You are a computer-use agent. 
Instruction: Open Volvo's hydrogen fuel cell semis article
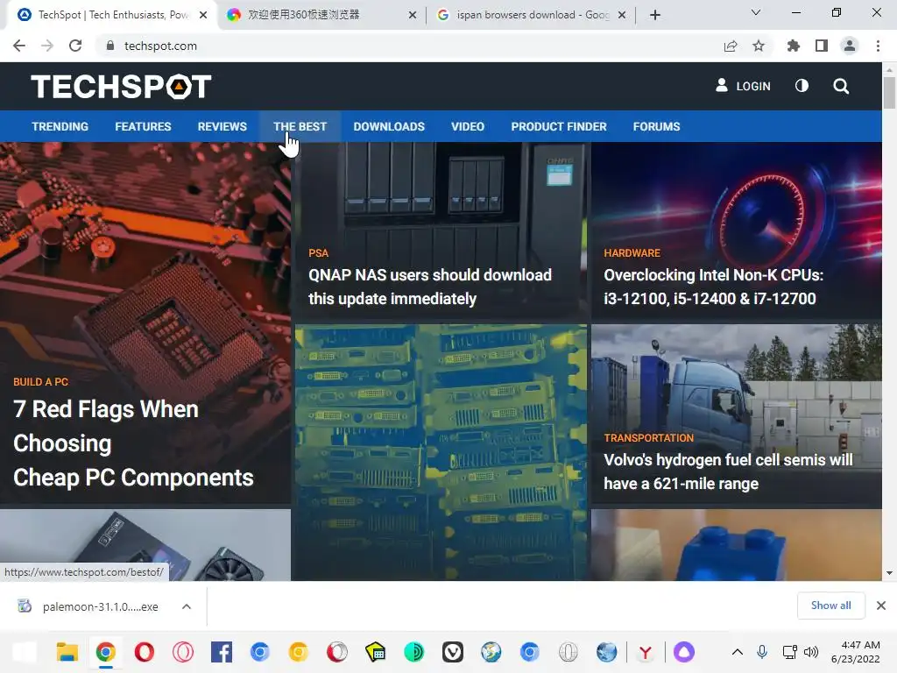point(728,471)
